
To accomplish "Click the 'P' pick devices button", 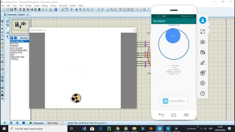I will [x=12, y=38].
